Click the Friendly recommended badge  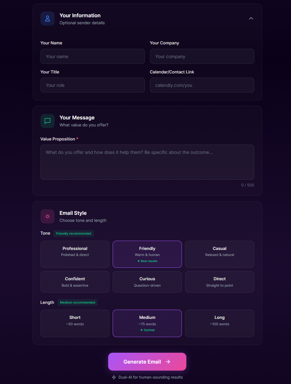coord(74,233)
